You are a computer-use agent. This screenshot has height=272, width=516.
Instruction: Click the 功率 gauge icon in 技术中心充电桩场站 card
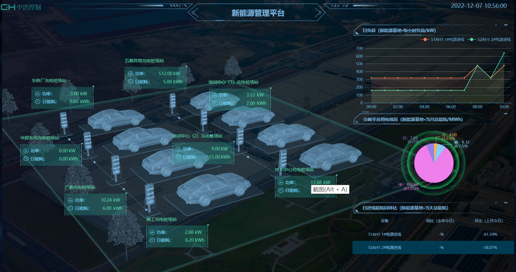tap(281, 183)
